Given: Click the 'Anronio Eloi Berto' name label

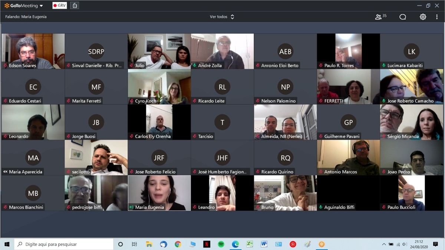Looking at the screenshot, I should pos(280,66).
